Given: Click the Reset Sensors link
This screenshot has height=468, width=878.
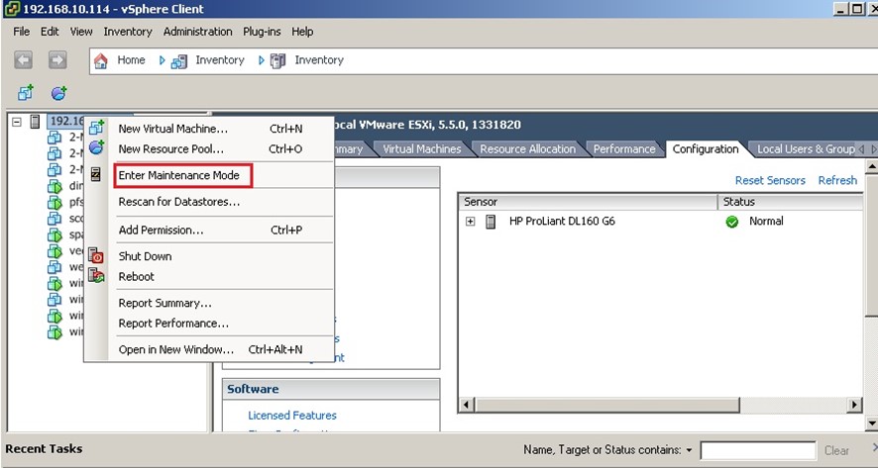Looking at the screenshot, I should 770,181.
